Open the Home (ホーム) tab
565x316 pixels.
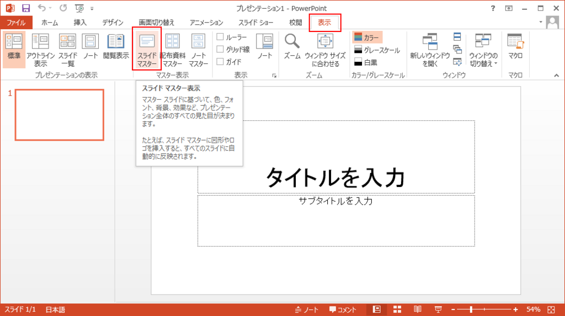[50, 23]
